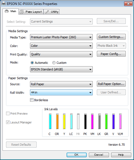Click the Vivid Light Magenta (VLM) ink bar

120,121
